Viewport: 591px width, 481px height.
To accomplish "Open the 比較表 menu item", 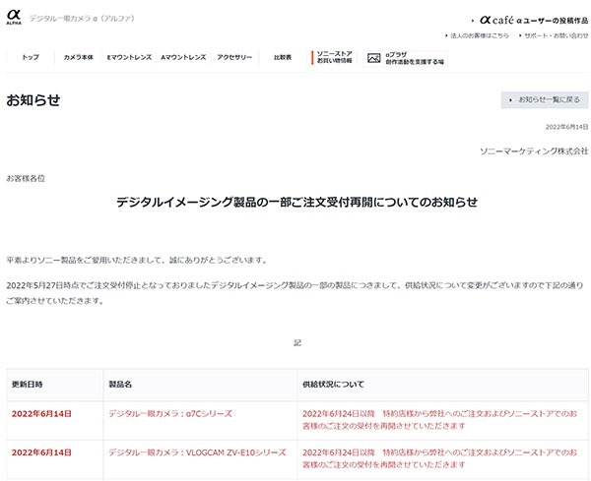I will pyautogui.click(x=283, y=58).
